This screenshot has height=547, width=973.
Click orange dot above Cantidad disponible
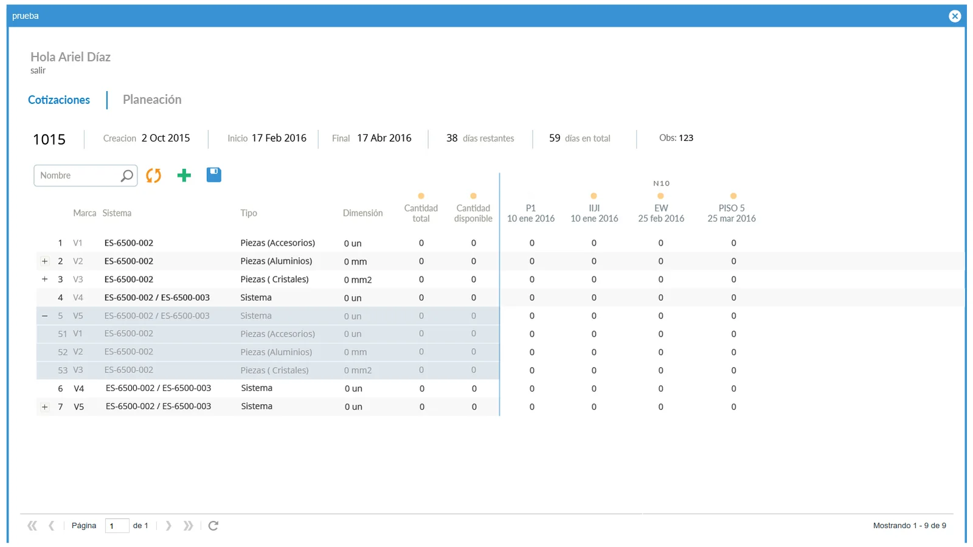click(473, 196)
